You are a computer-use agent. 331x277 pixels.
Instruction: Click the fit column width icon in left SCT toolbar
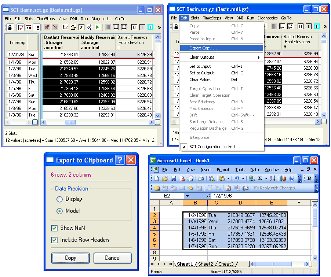[116, 27]
